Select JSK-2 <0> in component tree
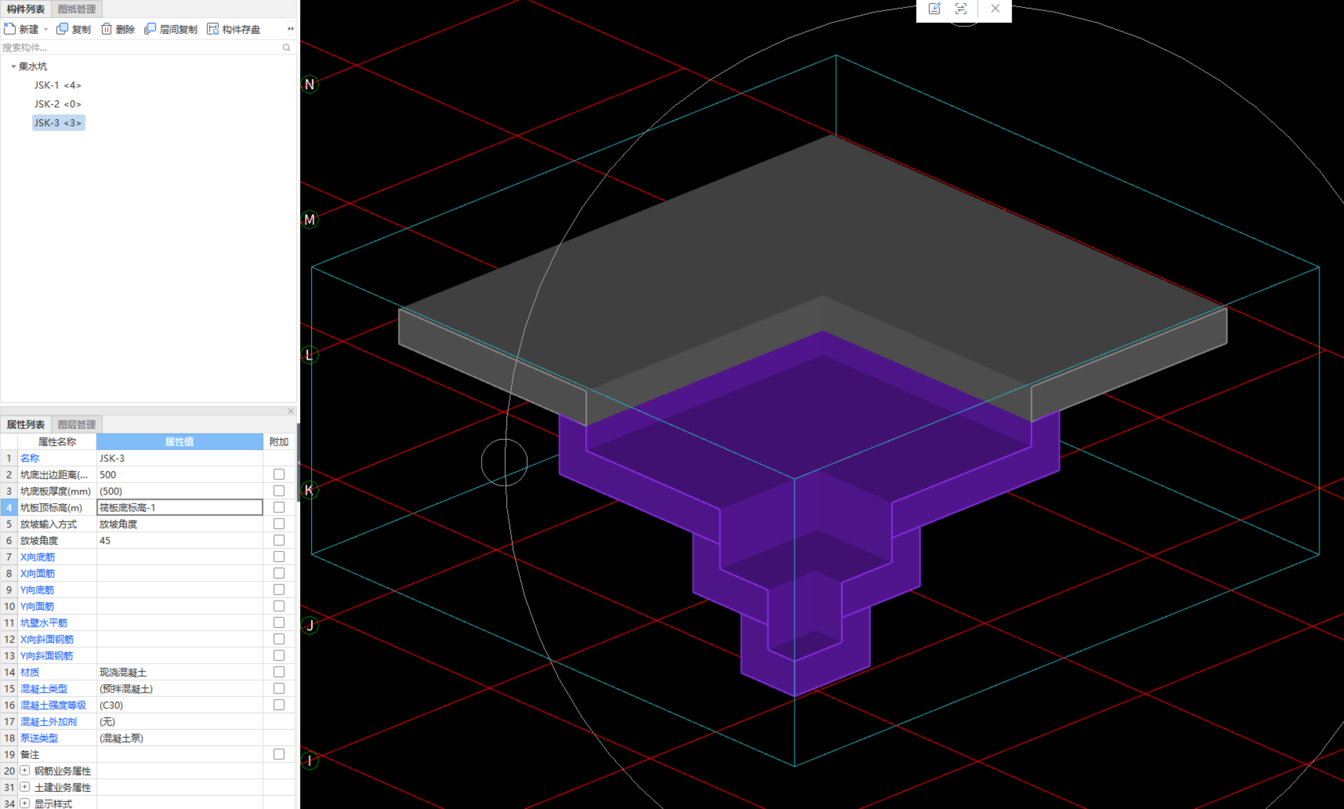The height and width of the screenshot is (809, 1344). [58, 103]
